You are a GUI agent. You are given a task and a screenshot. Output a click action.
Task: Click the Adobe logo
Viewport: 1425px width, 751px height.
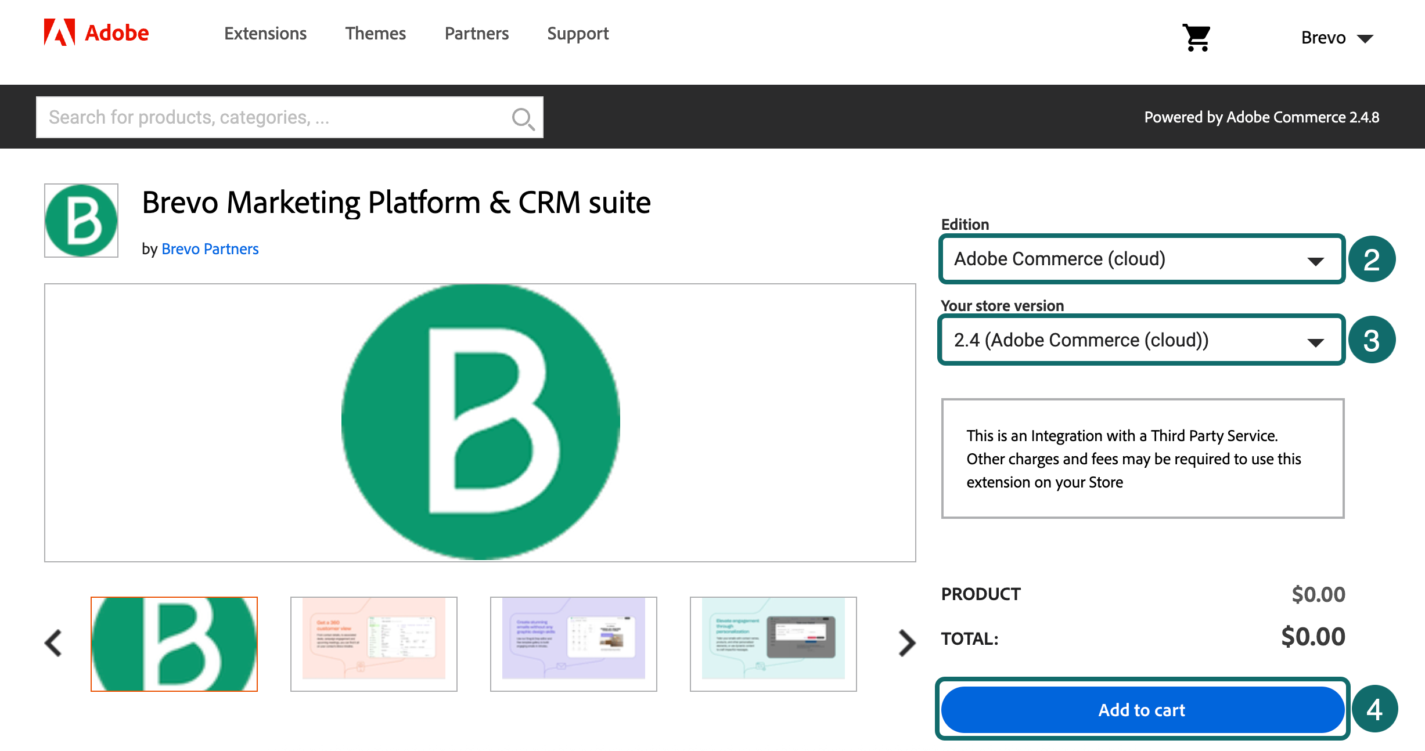click(x=95, y=33)
